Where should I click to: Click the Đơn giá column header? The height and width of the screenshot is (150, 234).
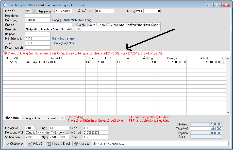pos(172,58)
